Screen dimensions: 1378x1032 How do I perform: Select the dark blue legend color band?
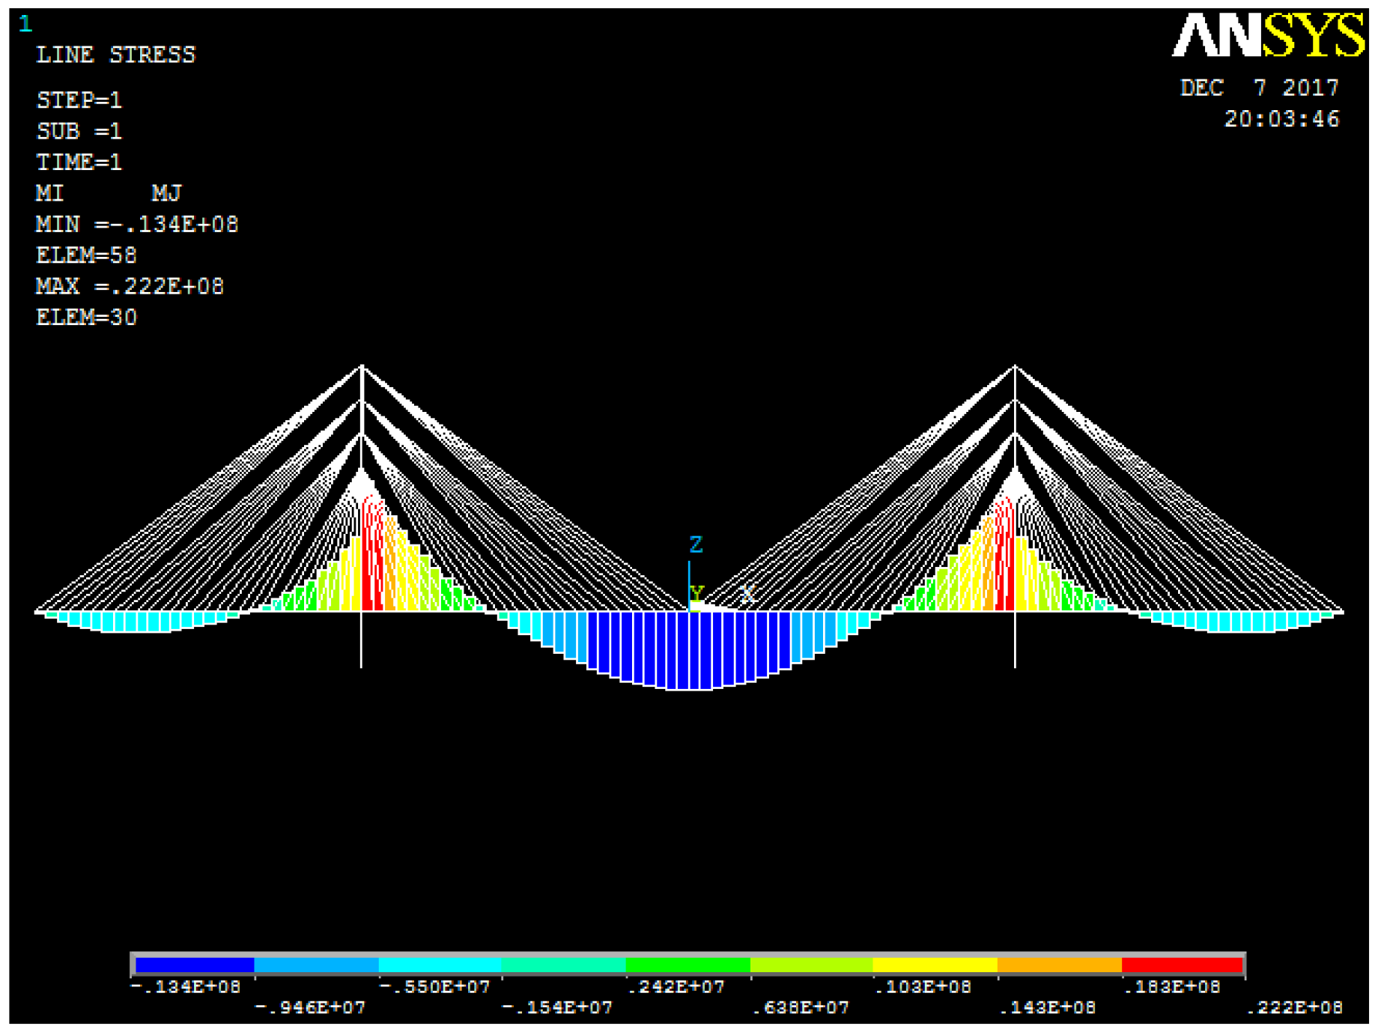195,965
